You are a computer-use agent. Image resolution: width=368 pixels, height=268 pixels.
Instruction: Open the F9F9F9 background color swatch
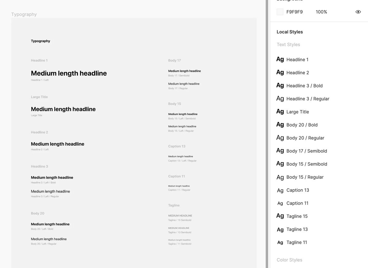point(280,12)
